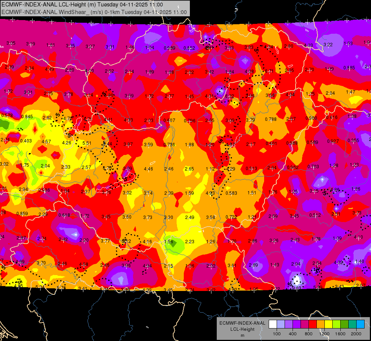This screenshot has width=371, height=341.
Task: Select the lime green legend swatch before 1600
Action: pyautogui.click(x=337, y=324)
